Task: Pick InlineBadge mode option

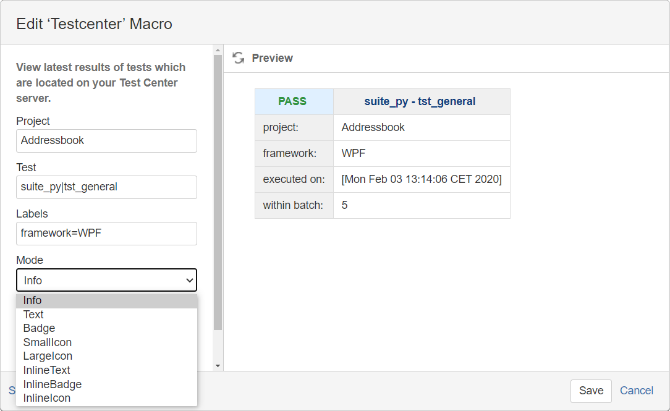Action: point(53,384)
